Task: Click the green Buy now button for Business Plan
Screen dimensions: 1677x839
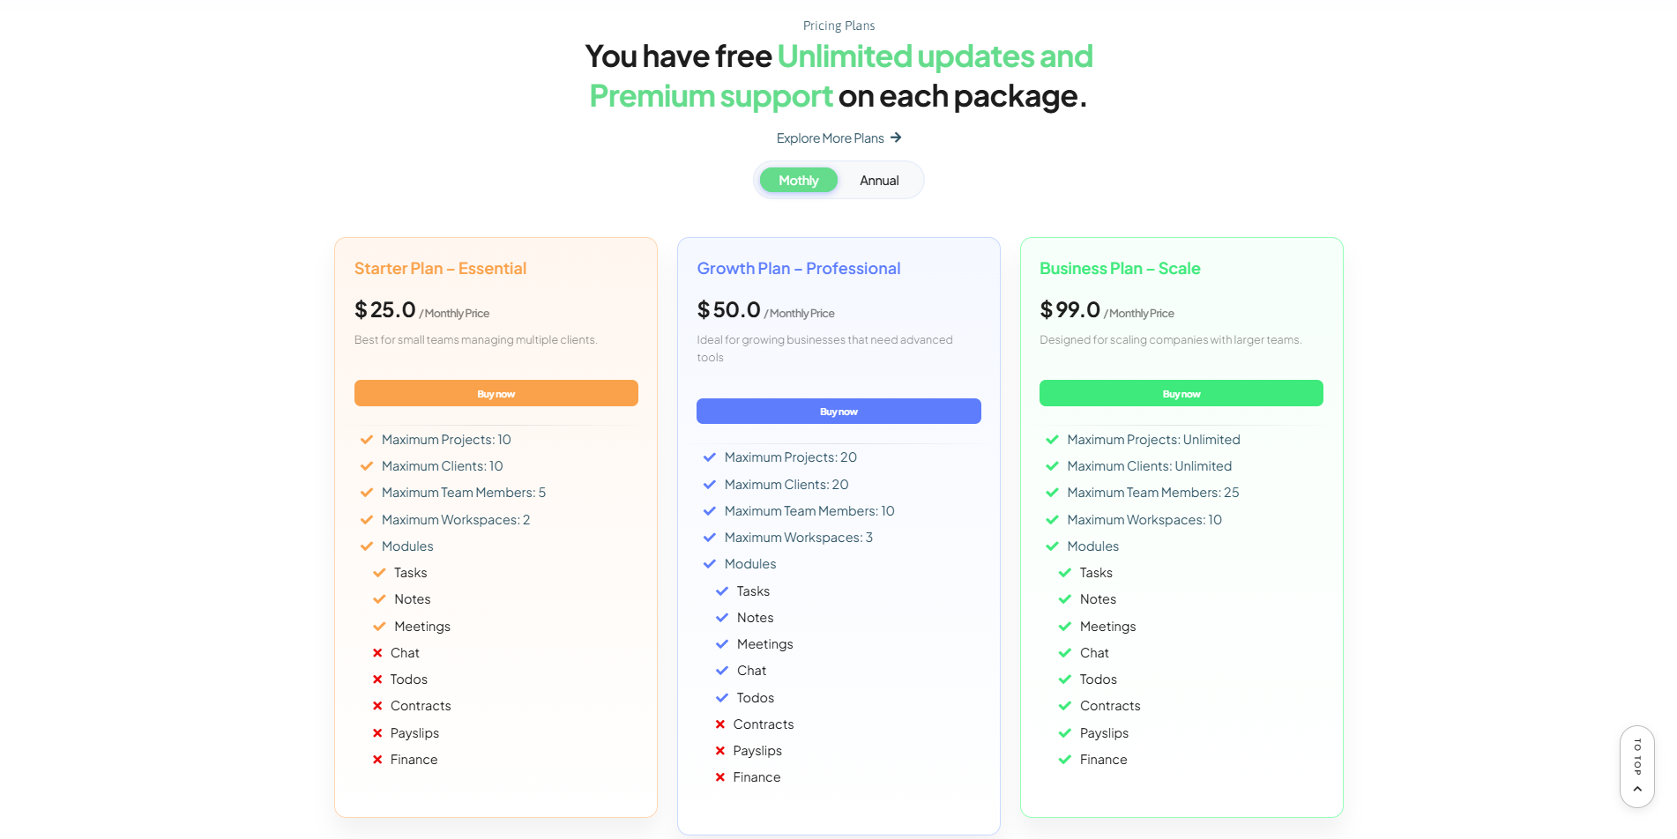Action: 1181,393
